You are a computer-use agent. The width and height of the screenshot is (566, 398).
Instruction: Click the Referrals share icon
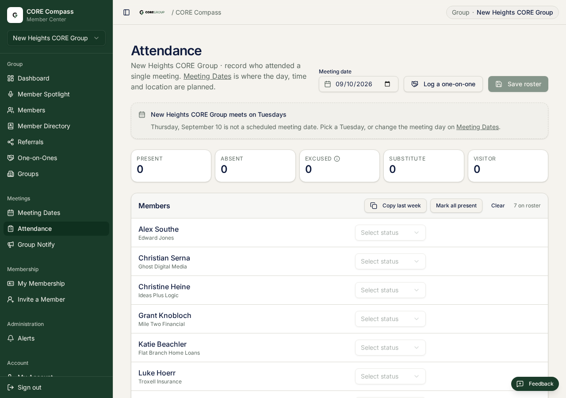11,142
